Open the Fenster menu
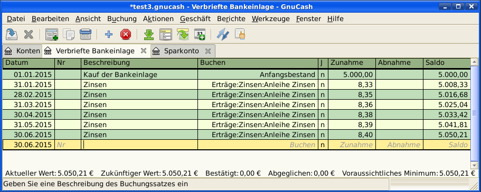 click(308, 18)
